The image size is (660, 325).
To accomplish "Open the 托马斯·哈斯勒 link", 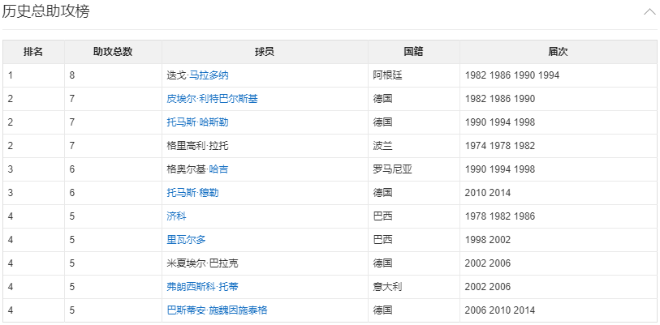I will (x=197, y=122).
